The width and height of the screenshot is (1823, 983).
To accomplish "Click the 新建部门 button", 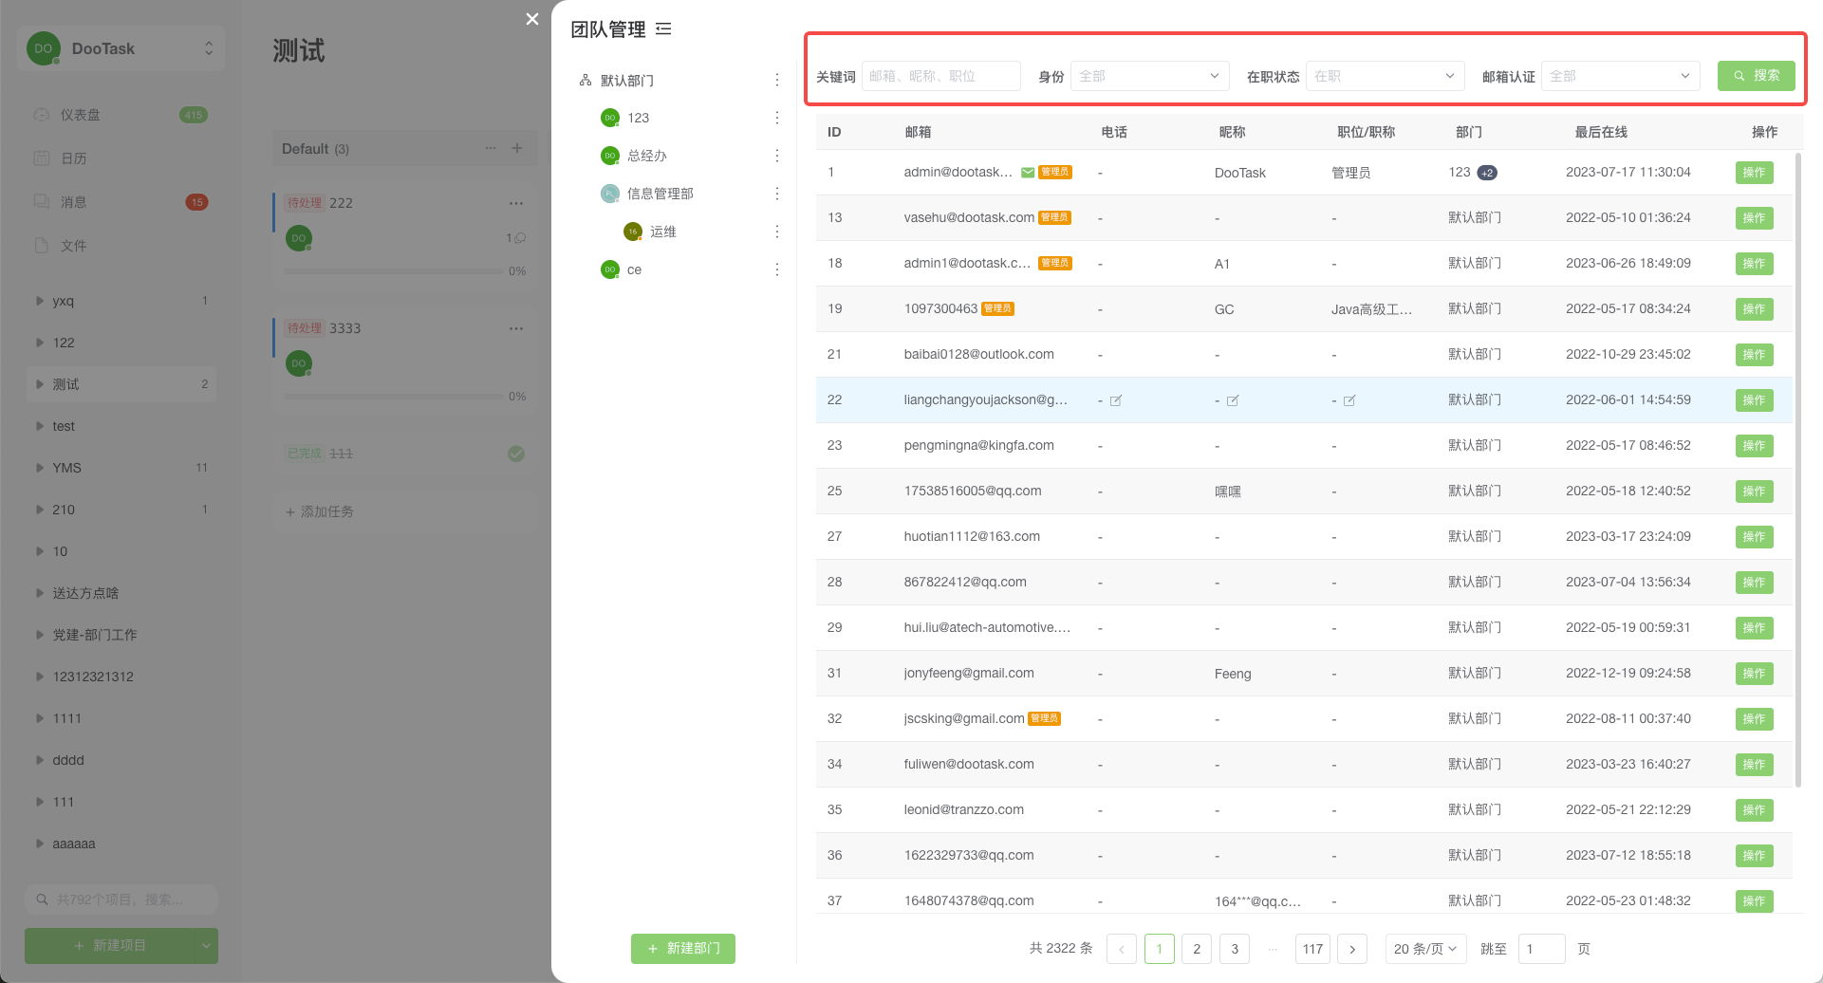I will 683,949.
